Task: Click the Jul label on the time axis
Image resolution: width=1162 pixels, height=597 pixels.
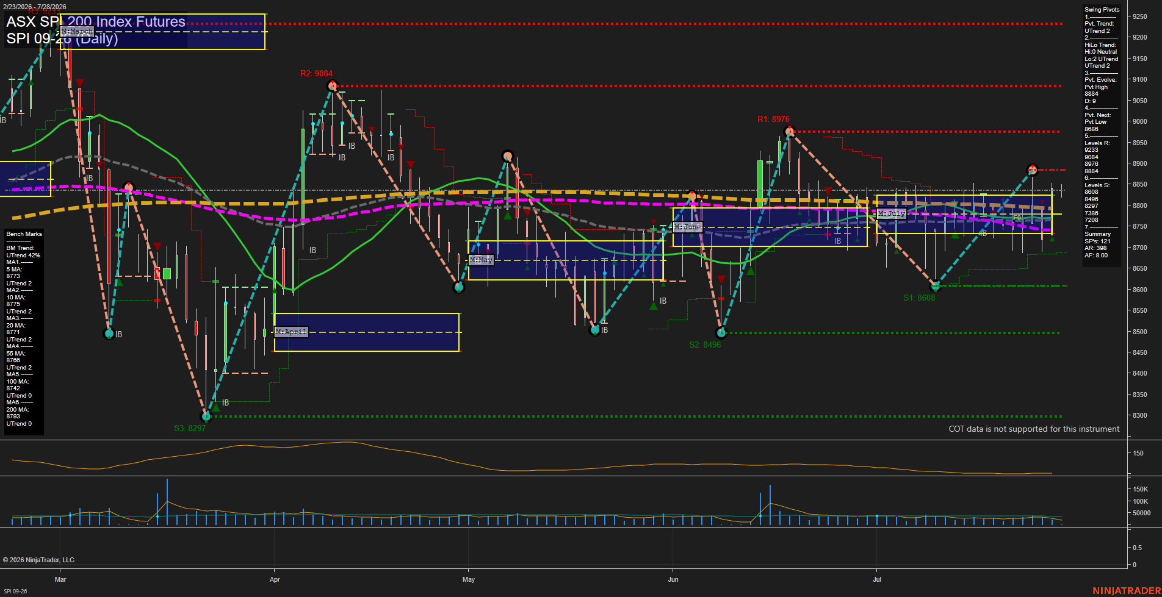Action: click(877, 579)
